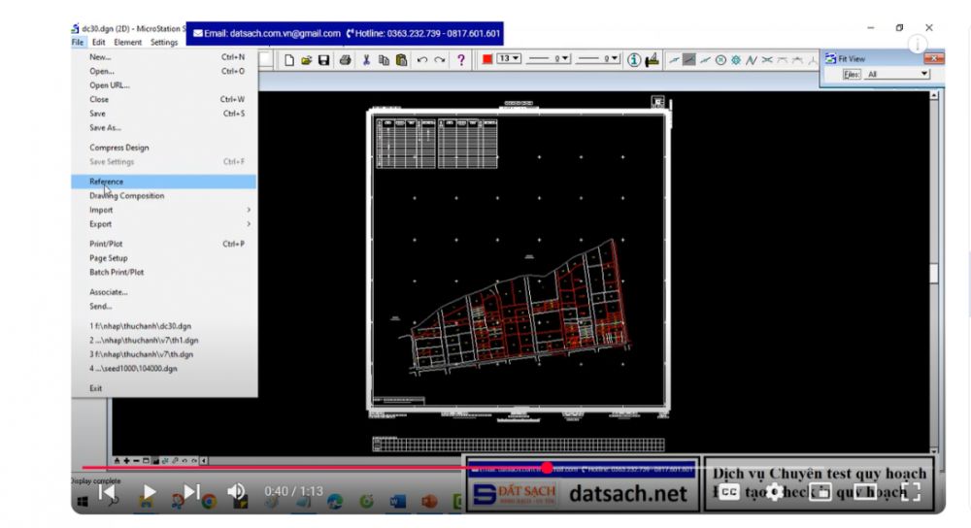971x528 pixels.
Task: Expand the Files dropdown in Fit View
Action: tap(924, 74)
